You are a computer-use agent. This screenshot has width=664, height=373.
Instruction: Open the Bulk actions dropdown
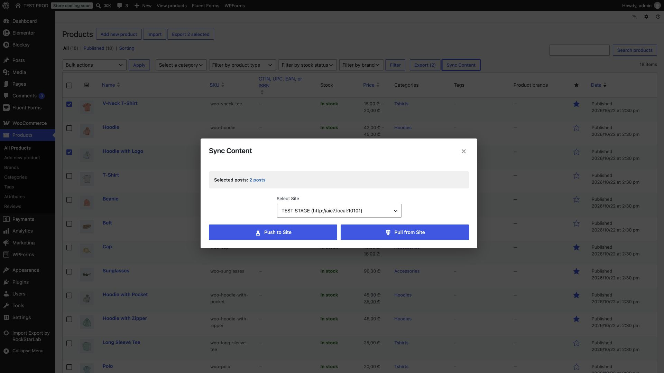[94, 65]
